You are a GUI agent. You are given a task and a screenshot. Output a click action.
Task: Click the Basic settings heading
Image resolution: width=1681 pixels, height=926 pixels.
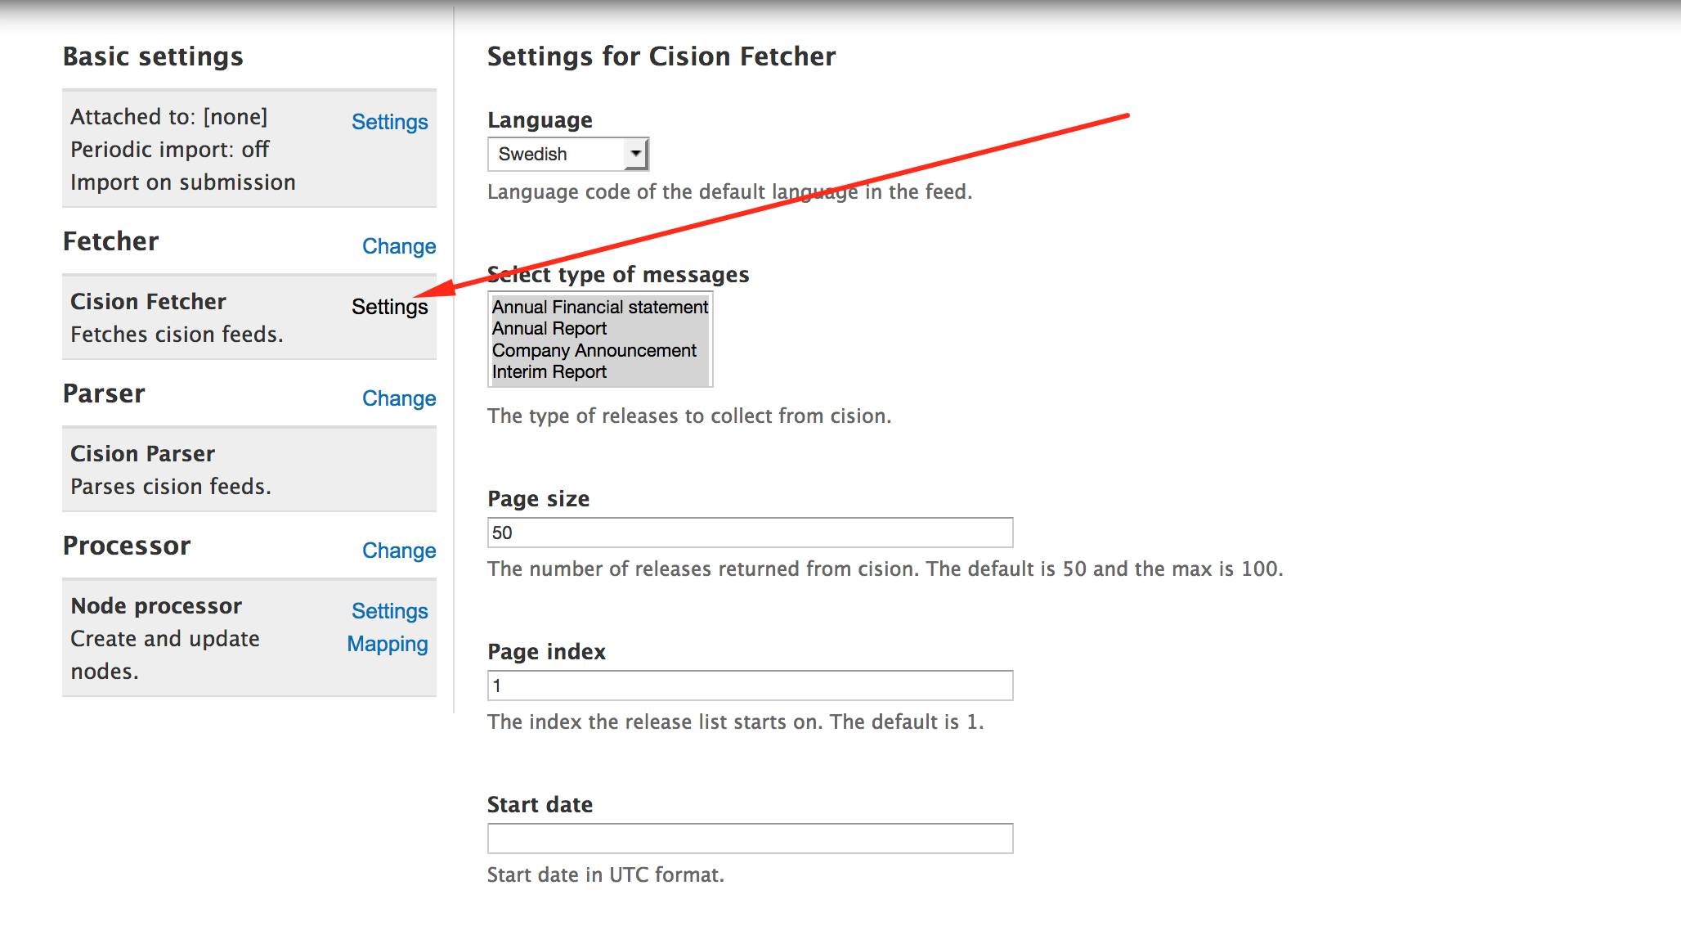pyautogui.click(x=153, y=56)
